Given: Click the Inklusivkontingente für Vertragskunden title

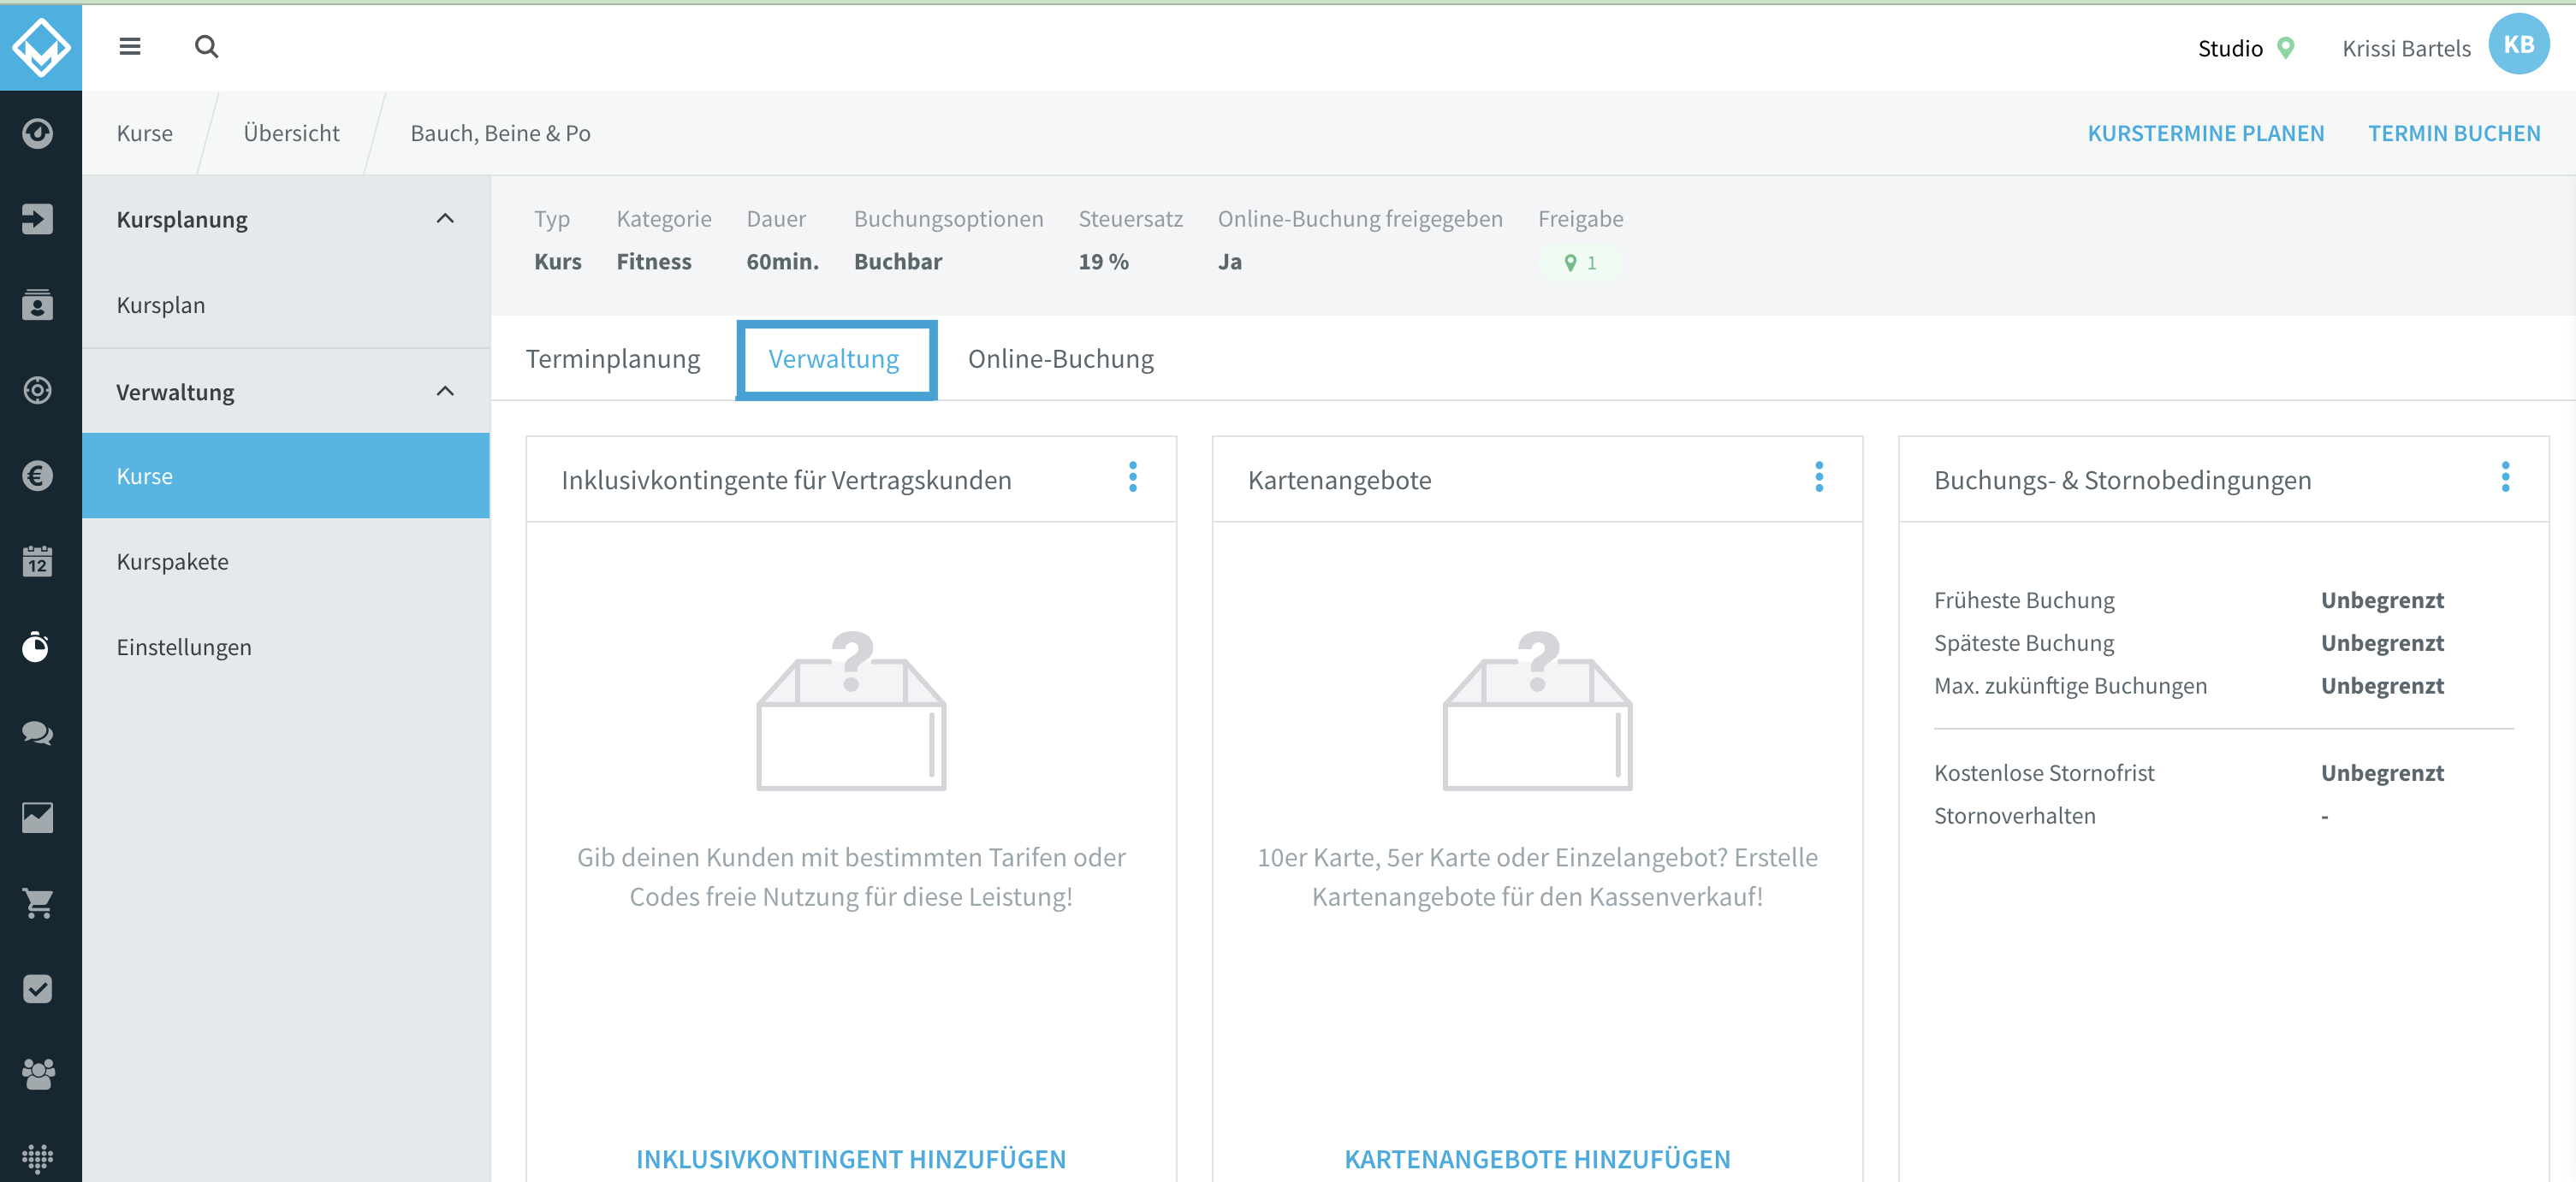Looking at the screenshot, I should (786, 480).
